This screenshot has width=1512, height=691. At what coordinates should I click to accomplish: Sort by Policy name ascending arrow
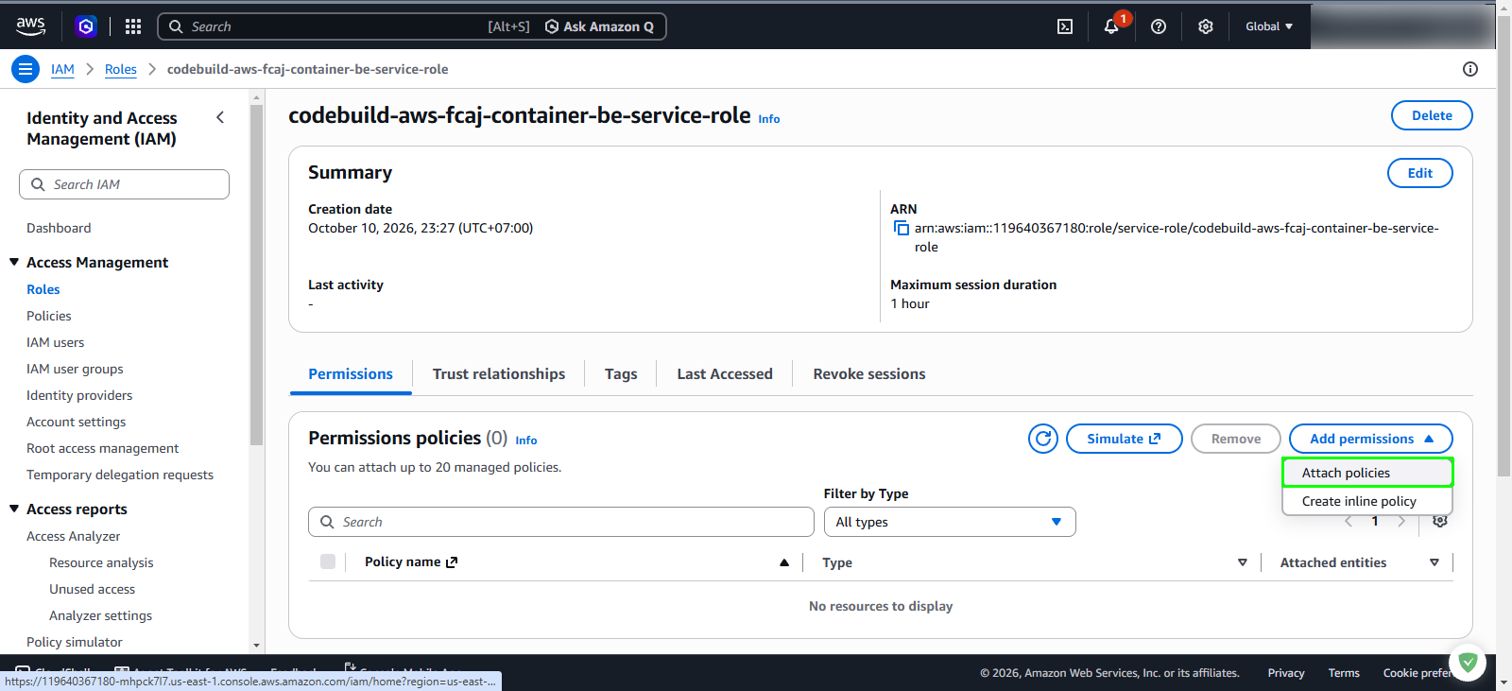point(784,562)
